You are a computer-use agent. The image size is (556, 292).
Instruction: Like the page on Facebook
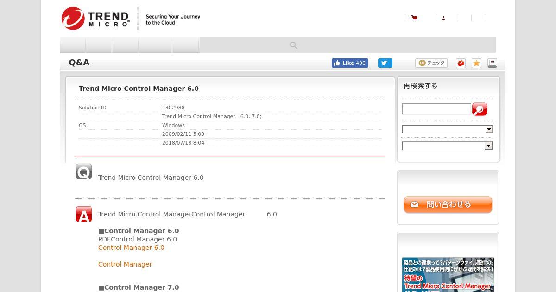[x=350, y=63]
